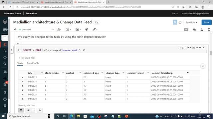Open the Settings gear icon in sidebar
Viewport: 213px width, 119px height.
5,106
